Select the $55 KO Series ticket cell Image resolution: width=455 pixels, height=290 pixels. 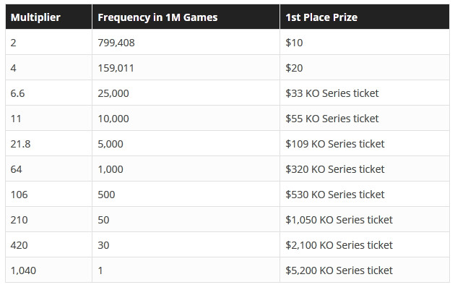coord(365,118)
